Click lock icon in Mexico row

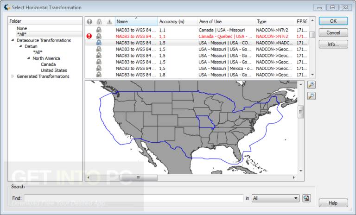99,68
